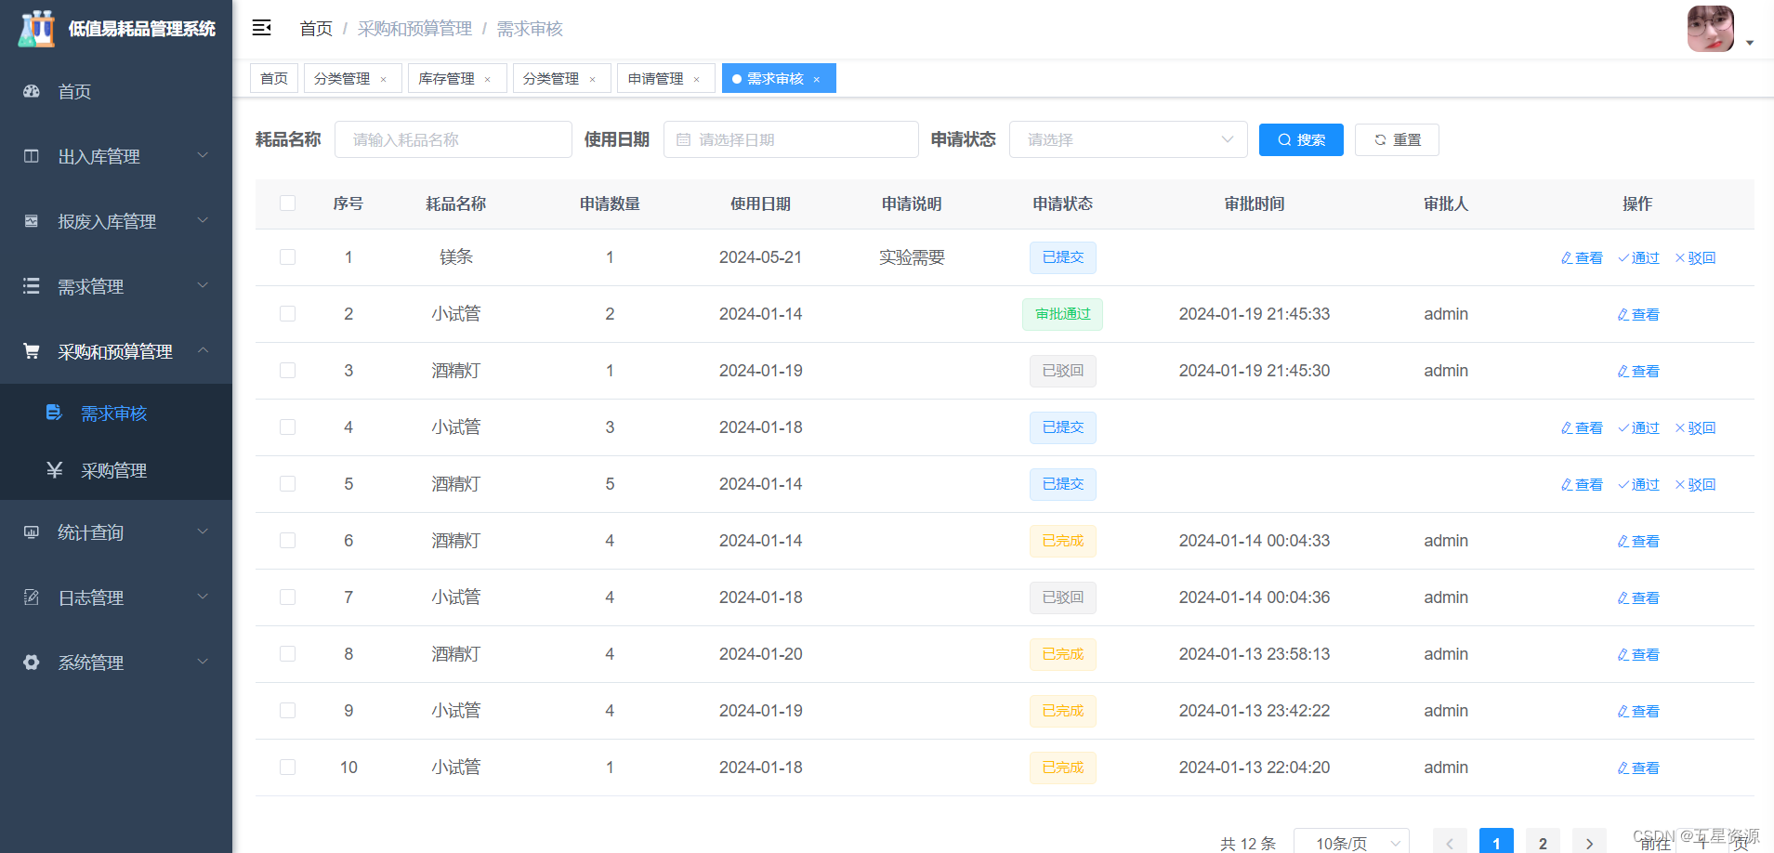
Task: Check the row 2 小试管 checkbox
Action: pos(288,314)
